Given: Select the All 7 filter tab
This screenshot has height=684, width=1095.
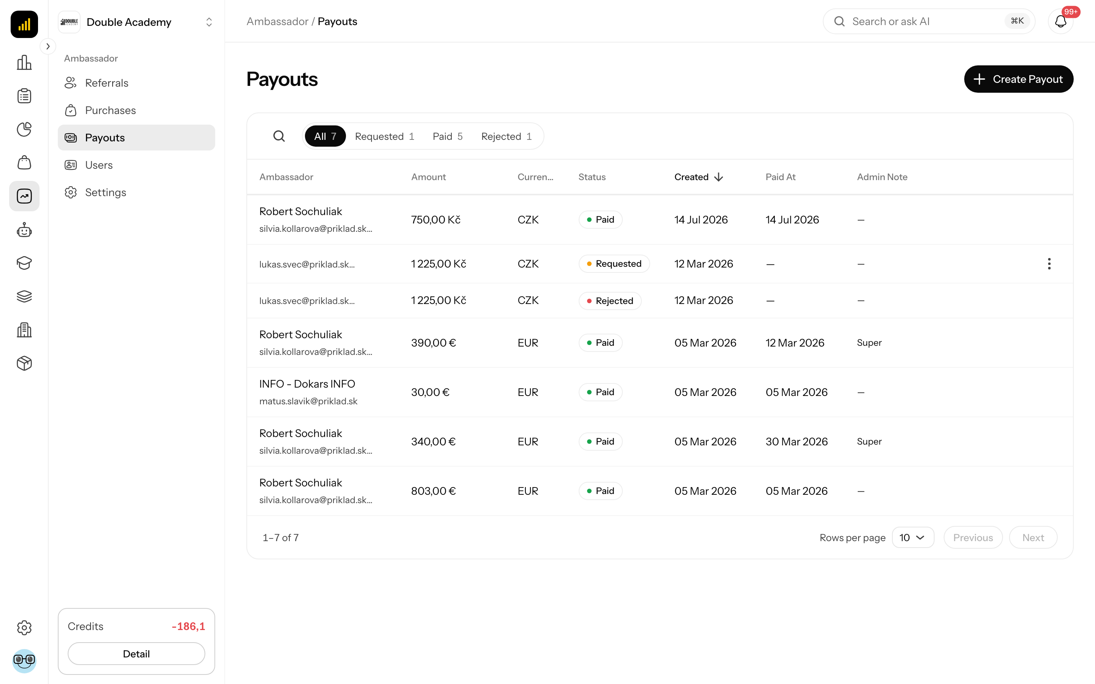Looking at the screenshot, I should 325,136.
